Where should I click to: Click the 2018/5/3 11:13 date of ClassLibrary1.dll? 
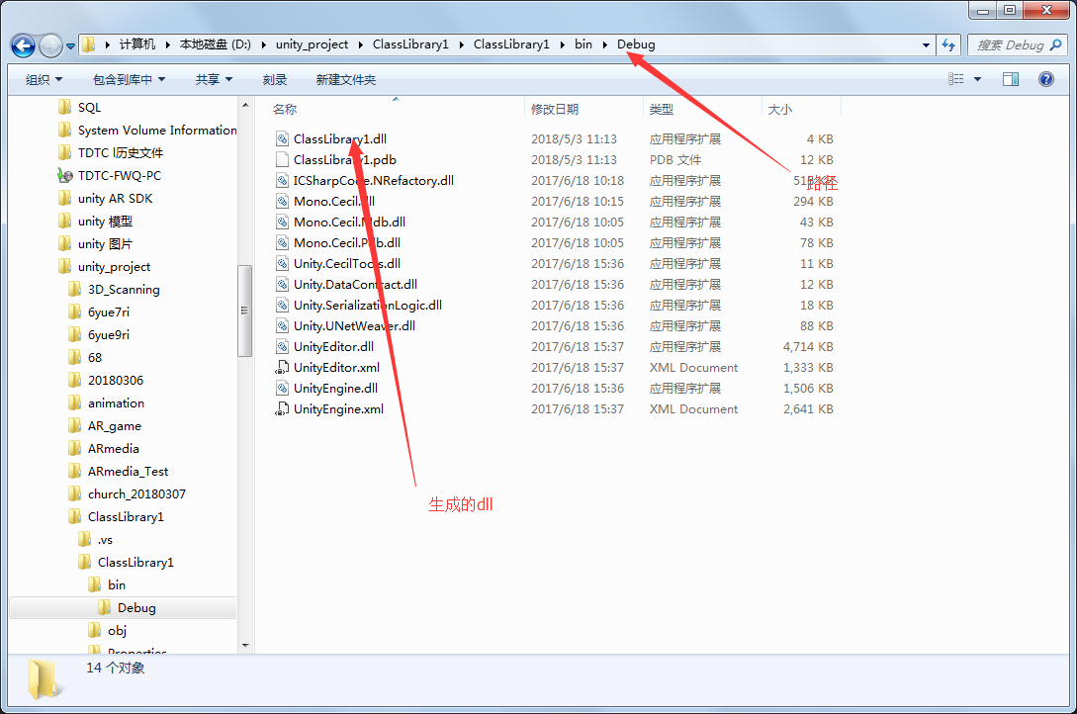pyautogui.click(x=574, y=138)
